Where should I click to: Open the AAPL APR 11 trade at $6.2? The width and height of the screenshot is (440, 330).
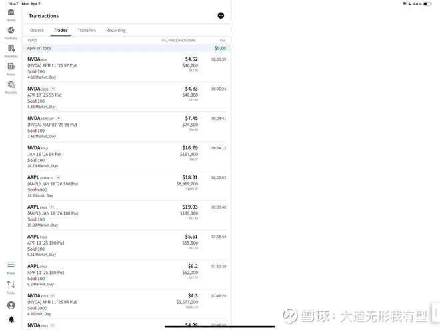tap(127, 275)
